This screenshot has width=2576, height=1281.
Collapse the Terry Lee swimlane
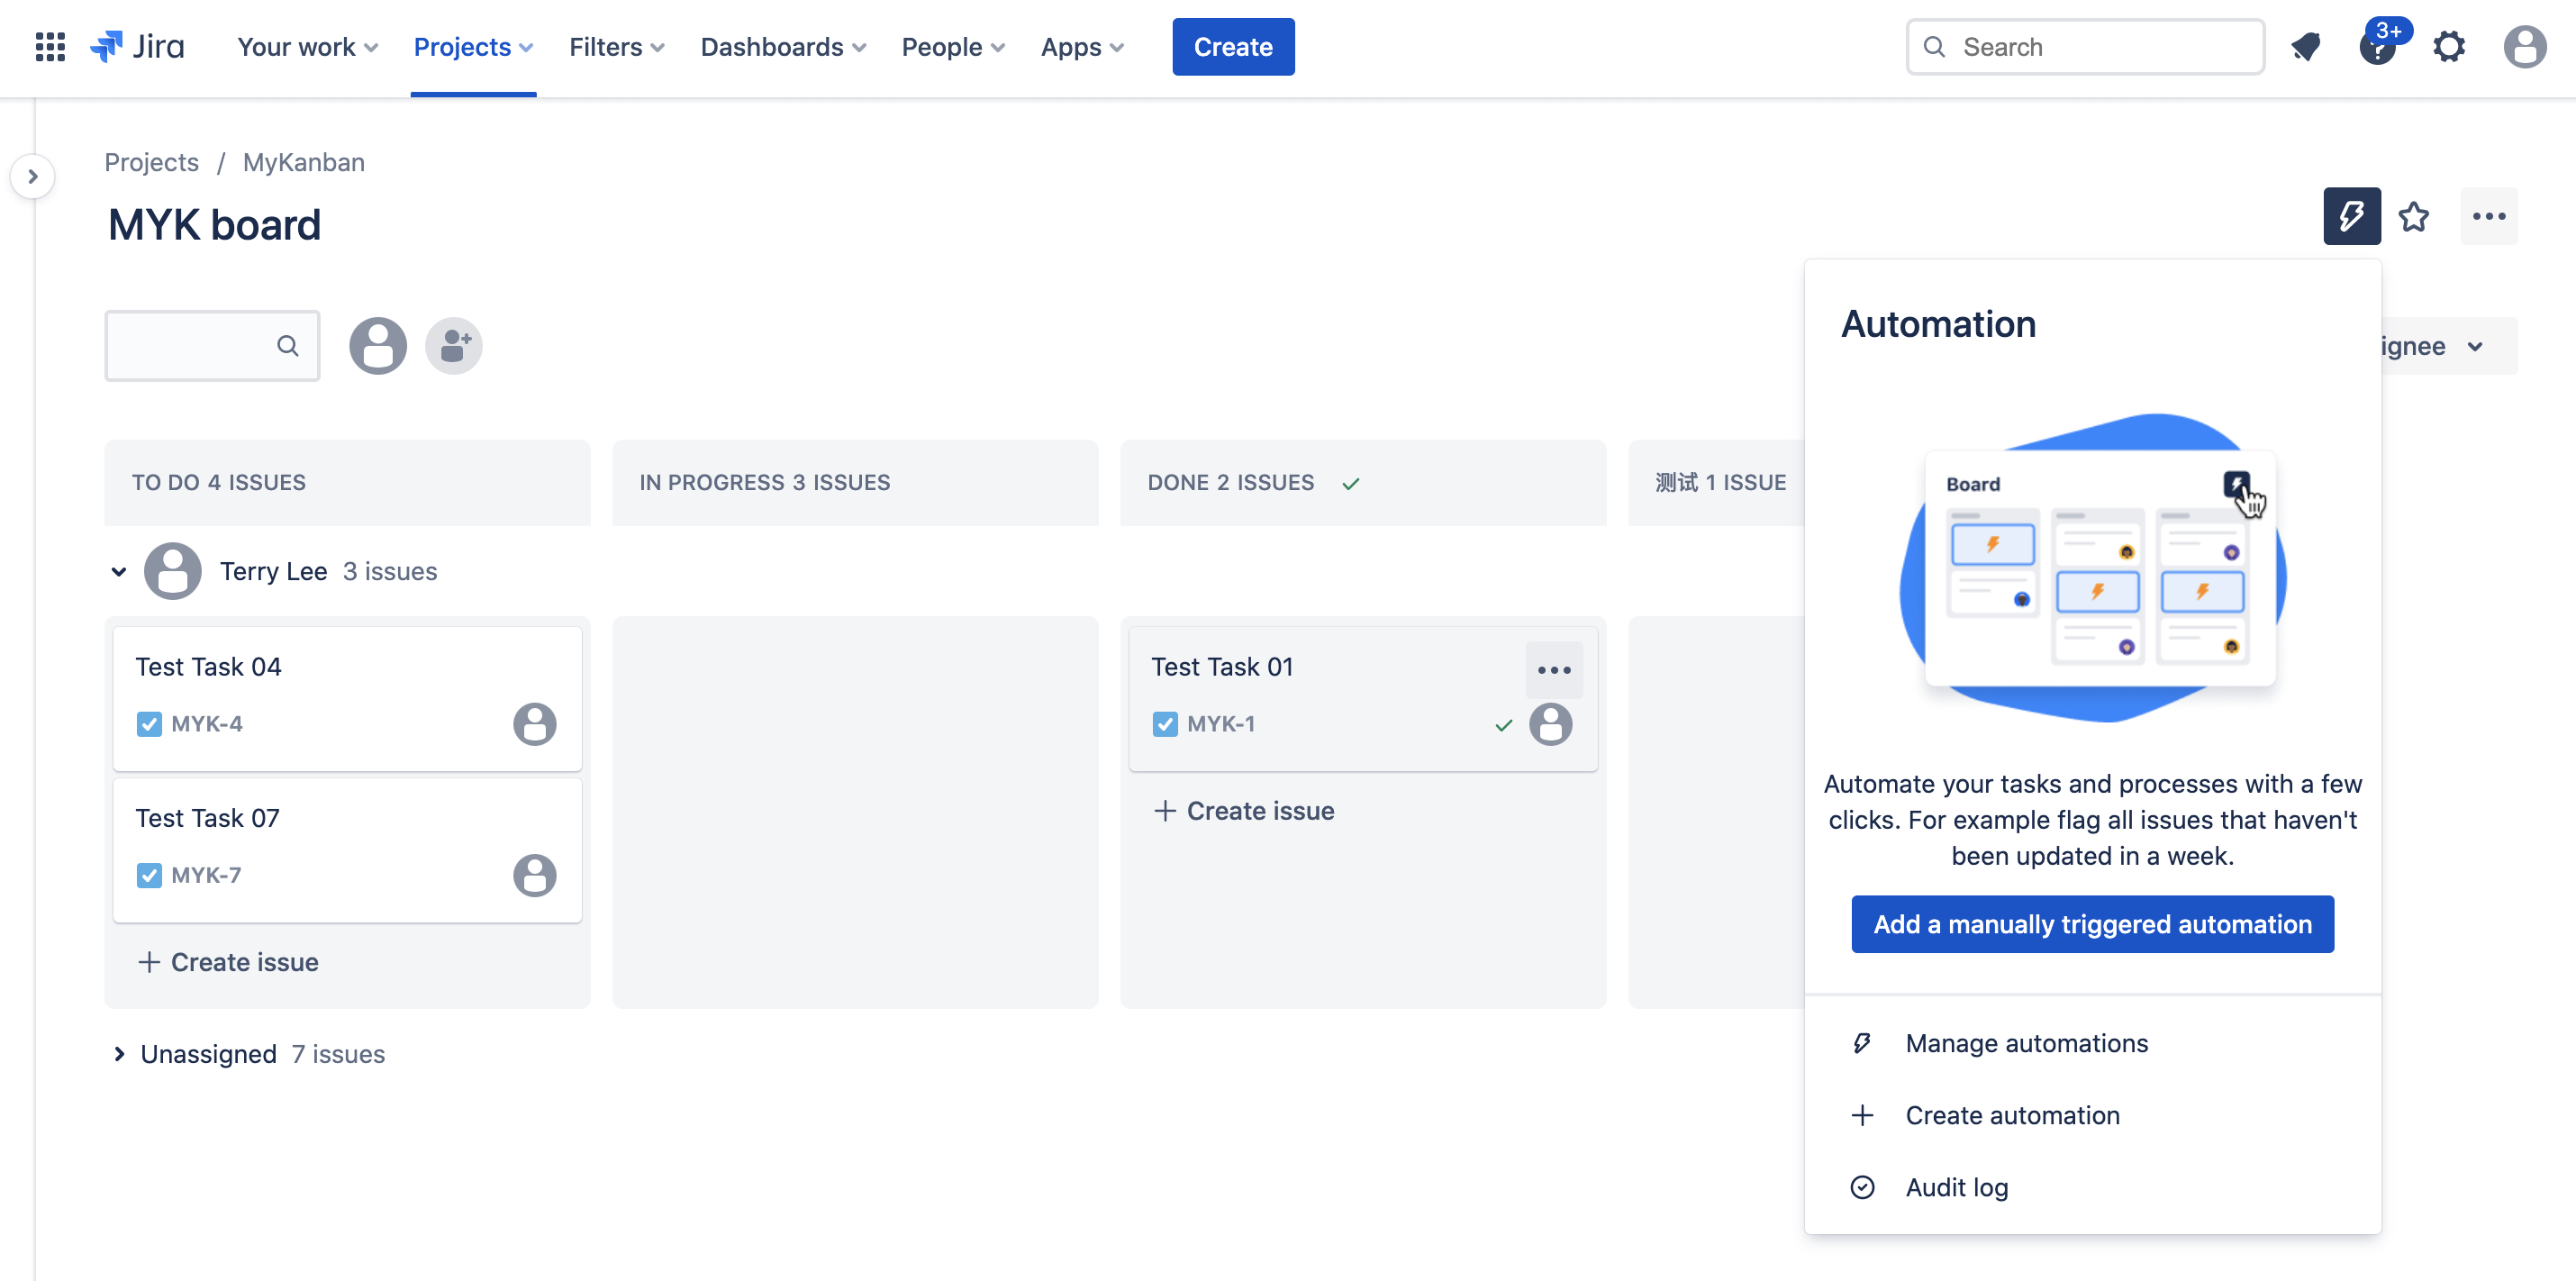click(x=119, y=572)
